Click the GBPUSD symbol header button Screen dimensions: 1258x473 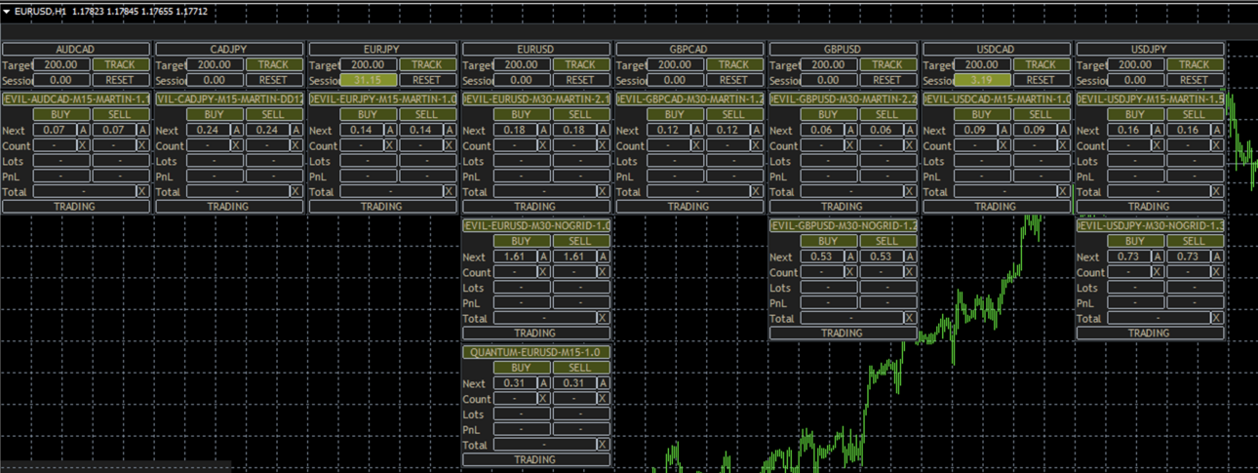pyautogui.click(x=842, y=49)
